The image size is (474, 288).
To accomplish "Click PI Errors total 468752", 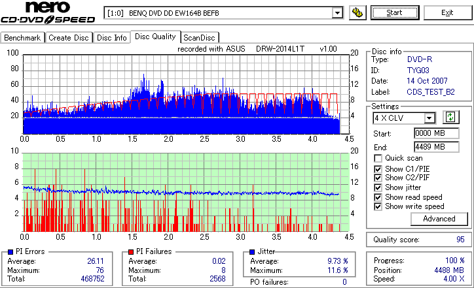I will point(92,279).
